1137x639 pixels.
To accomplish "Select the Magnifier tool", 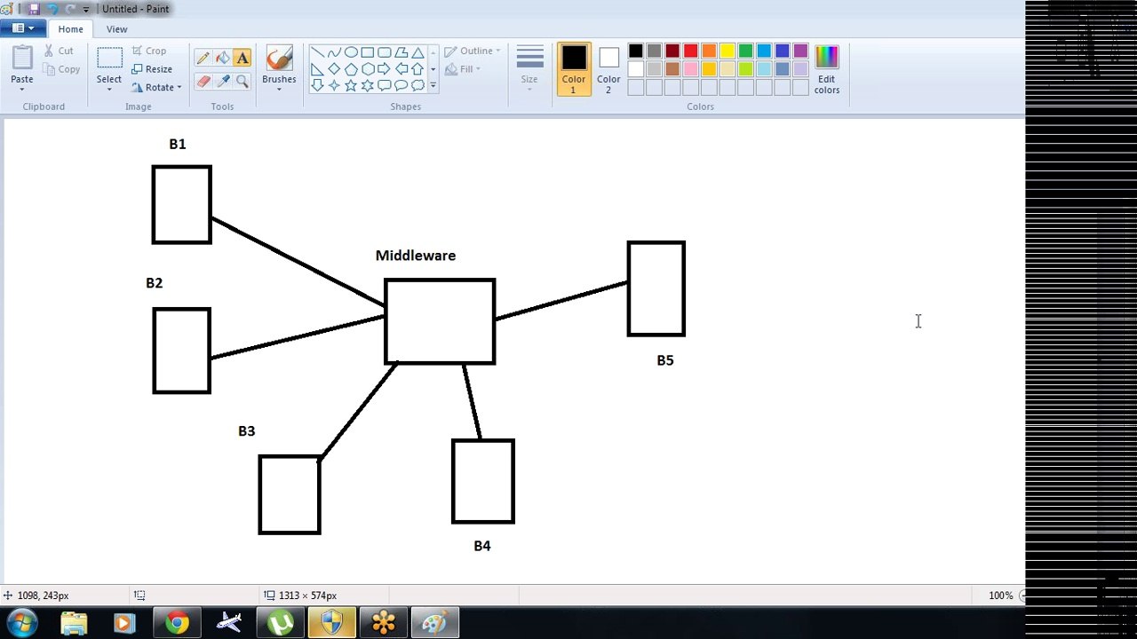I will (243, 82).
